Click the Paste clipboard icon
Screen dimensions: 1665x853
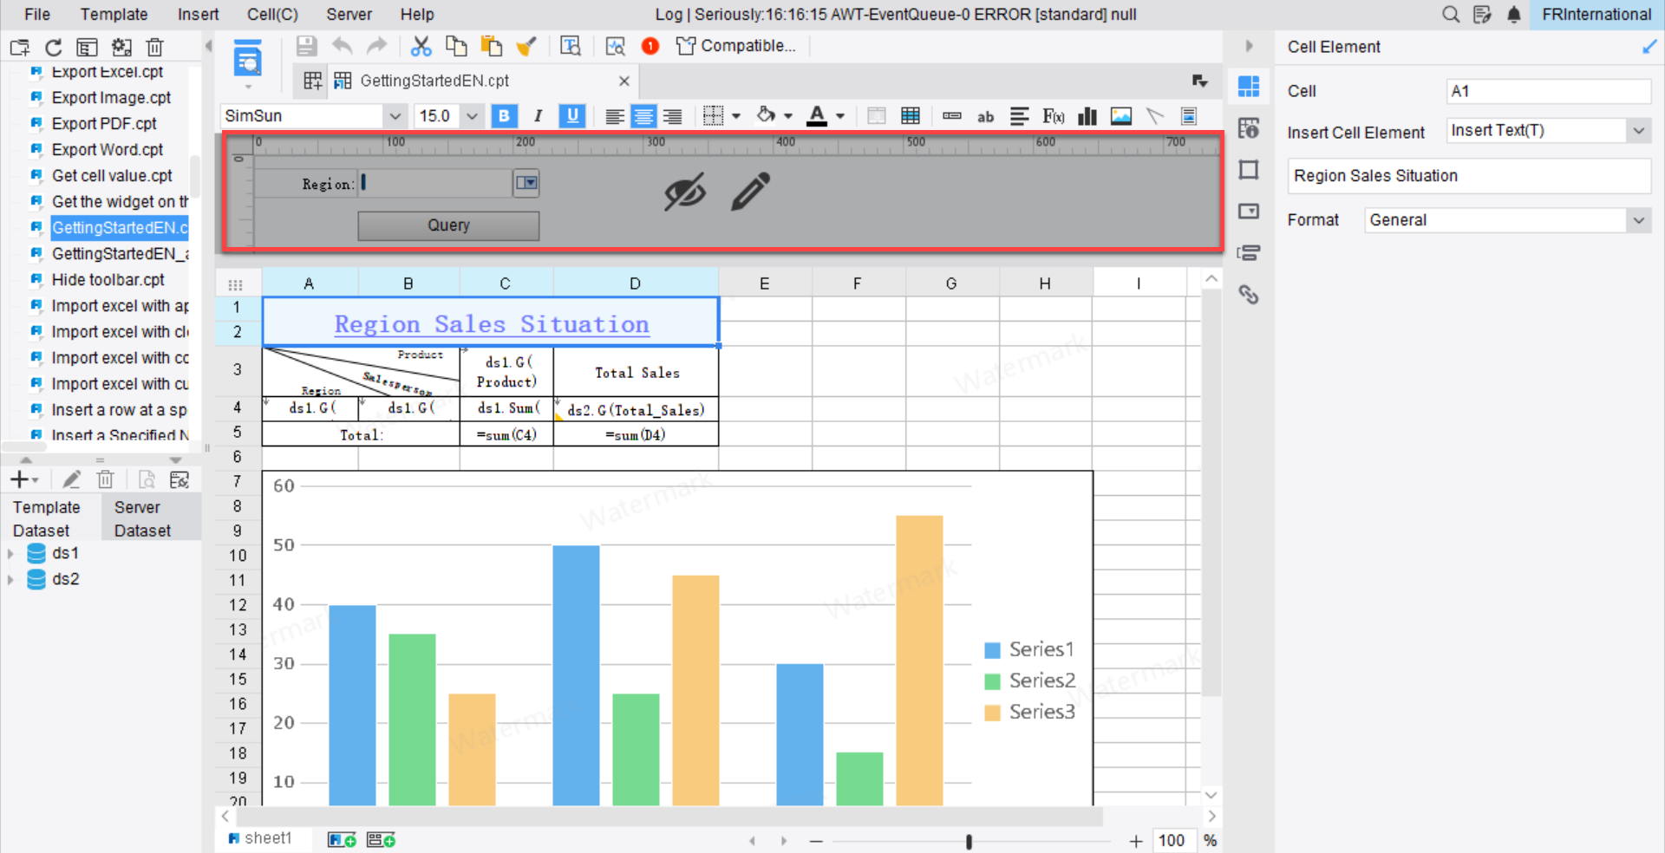[491, 46]
